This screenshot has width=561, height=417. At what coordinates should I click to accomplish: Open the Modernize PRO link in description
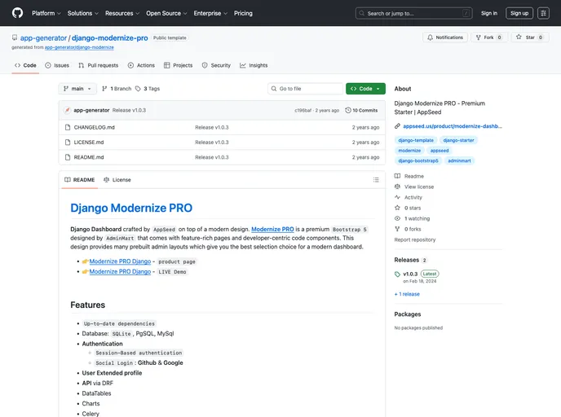(x=272, y=229)
